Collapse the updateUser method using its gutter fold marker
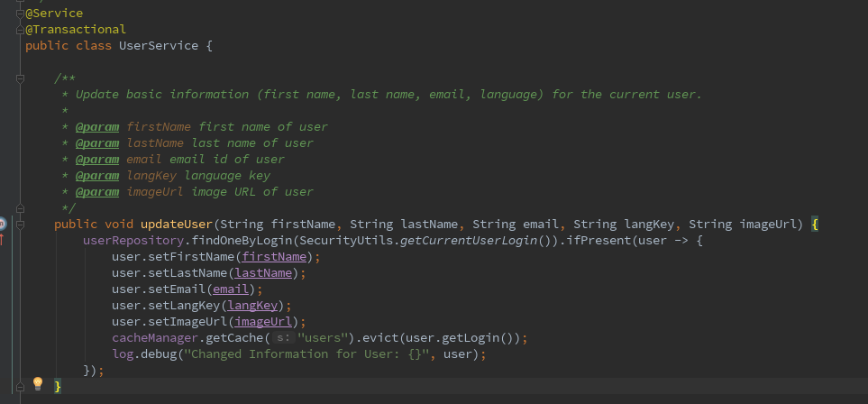Screen dimensions: 868x404 (x=21, y=225)
